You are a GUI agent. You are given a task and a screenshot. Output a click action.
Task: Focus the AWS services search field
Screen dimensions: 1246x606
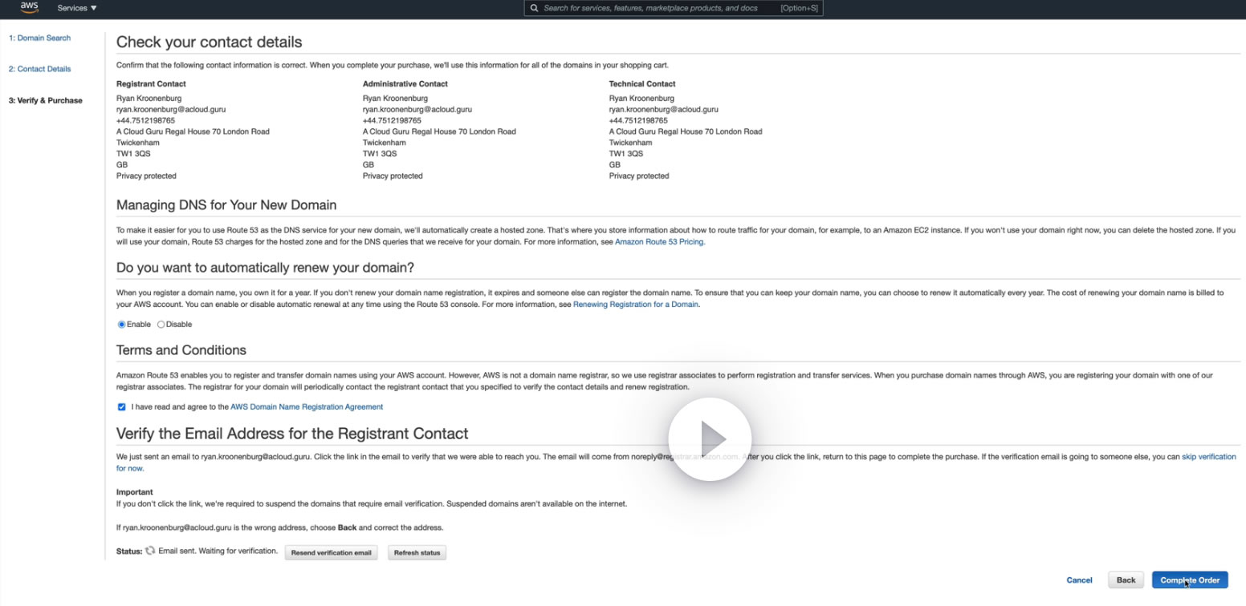tap(673, 8)
